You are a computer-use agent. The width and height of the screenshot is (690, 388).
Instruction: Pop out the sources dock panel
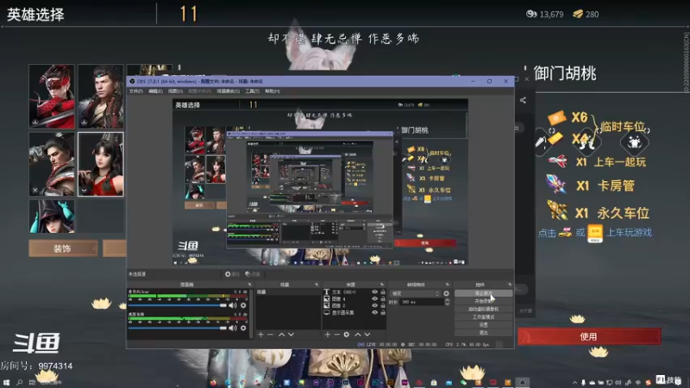[x=381, y=285]
